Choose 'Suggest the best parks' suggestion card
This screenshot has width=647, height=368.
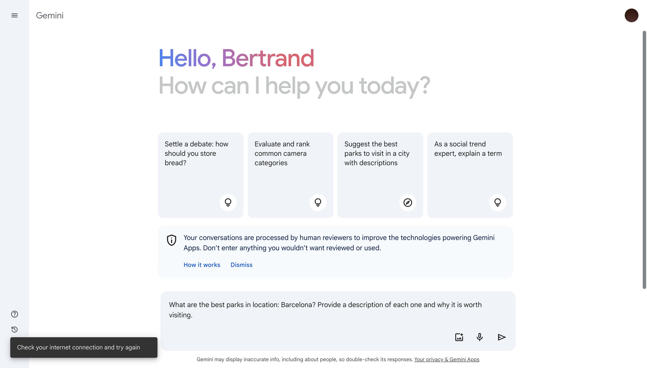tap(380, 175)
